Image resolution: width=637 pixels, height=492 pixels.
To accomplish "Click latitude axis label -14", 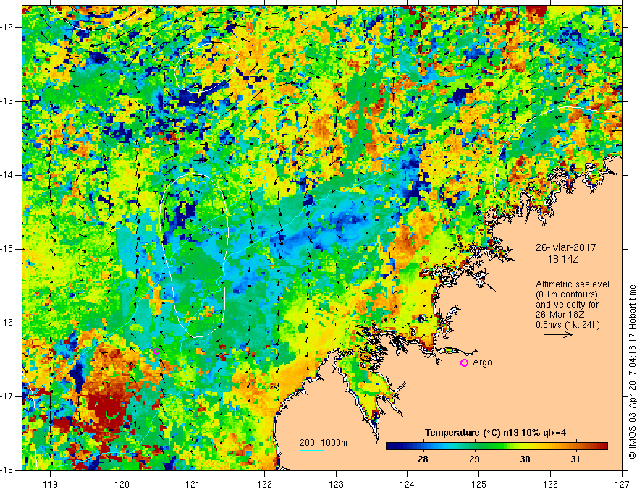I will (x=7, y=175).
